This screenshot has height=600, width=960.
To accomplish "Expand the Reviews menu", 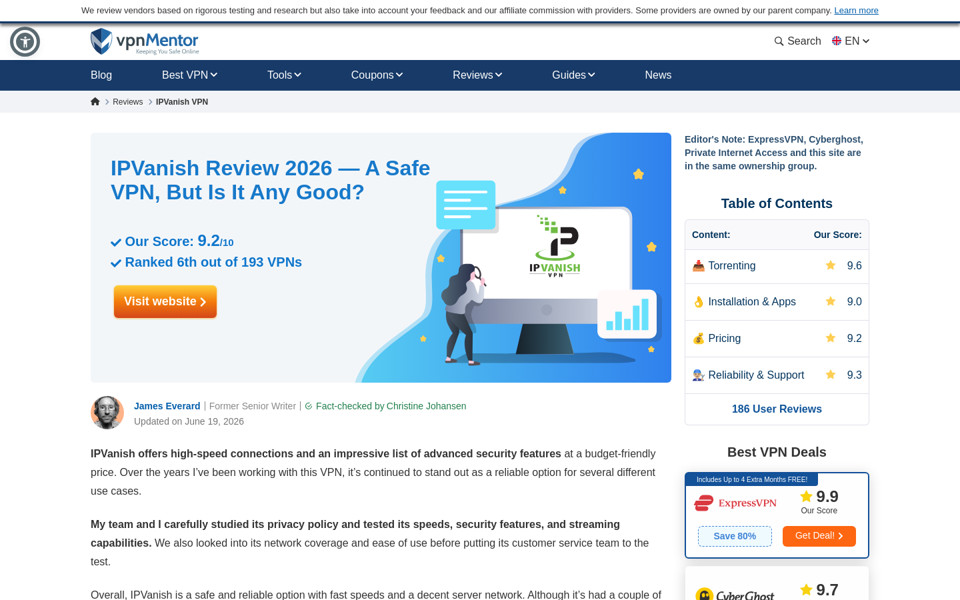I will pos(477,75).
